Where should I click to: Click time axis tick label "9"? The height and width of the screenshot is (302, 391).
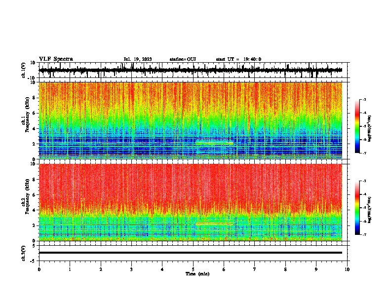316,269
